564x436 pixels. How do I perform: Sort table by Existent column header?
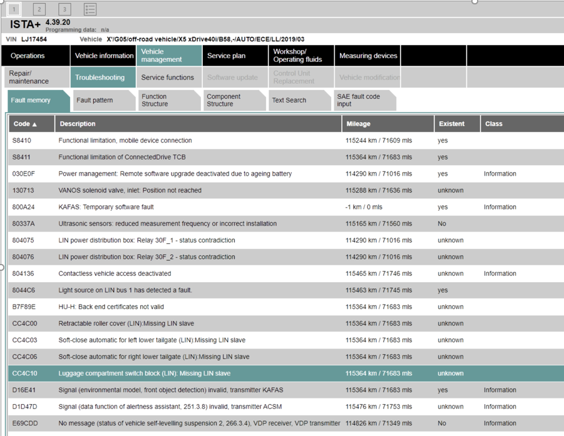point(456,124)
